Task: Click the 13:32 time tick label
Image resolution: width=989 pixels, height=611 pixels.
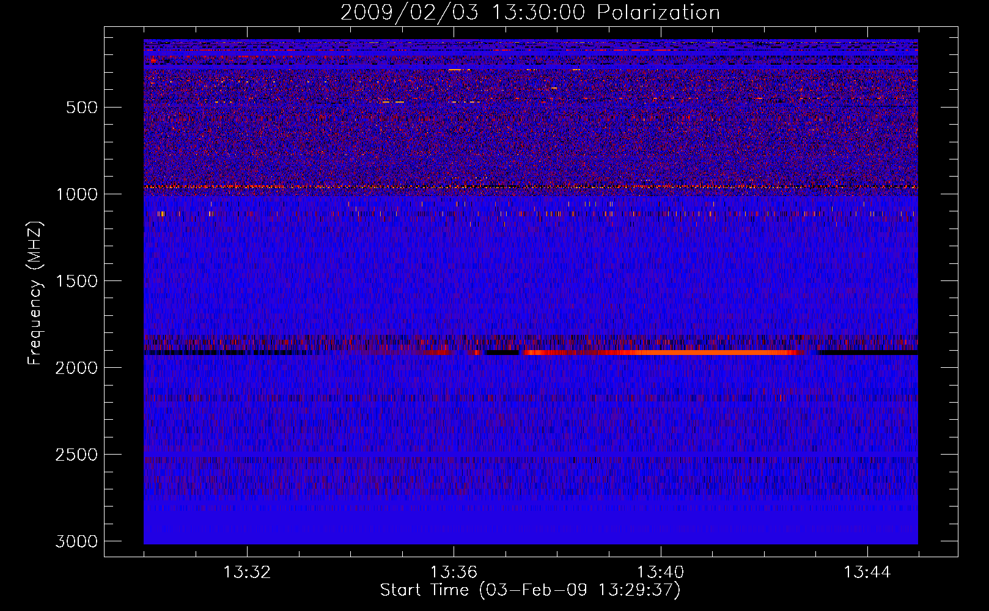Action: point(247,573)
